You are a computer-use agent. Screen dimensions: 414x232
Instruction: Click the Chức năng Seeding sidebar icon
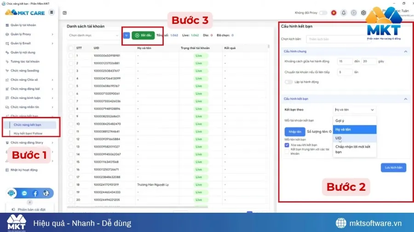tap(7, 71)
